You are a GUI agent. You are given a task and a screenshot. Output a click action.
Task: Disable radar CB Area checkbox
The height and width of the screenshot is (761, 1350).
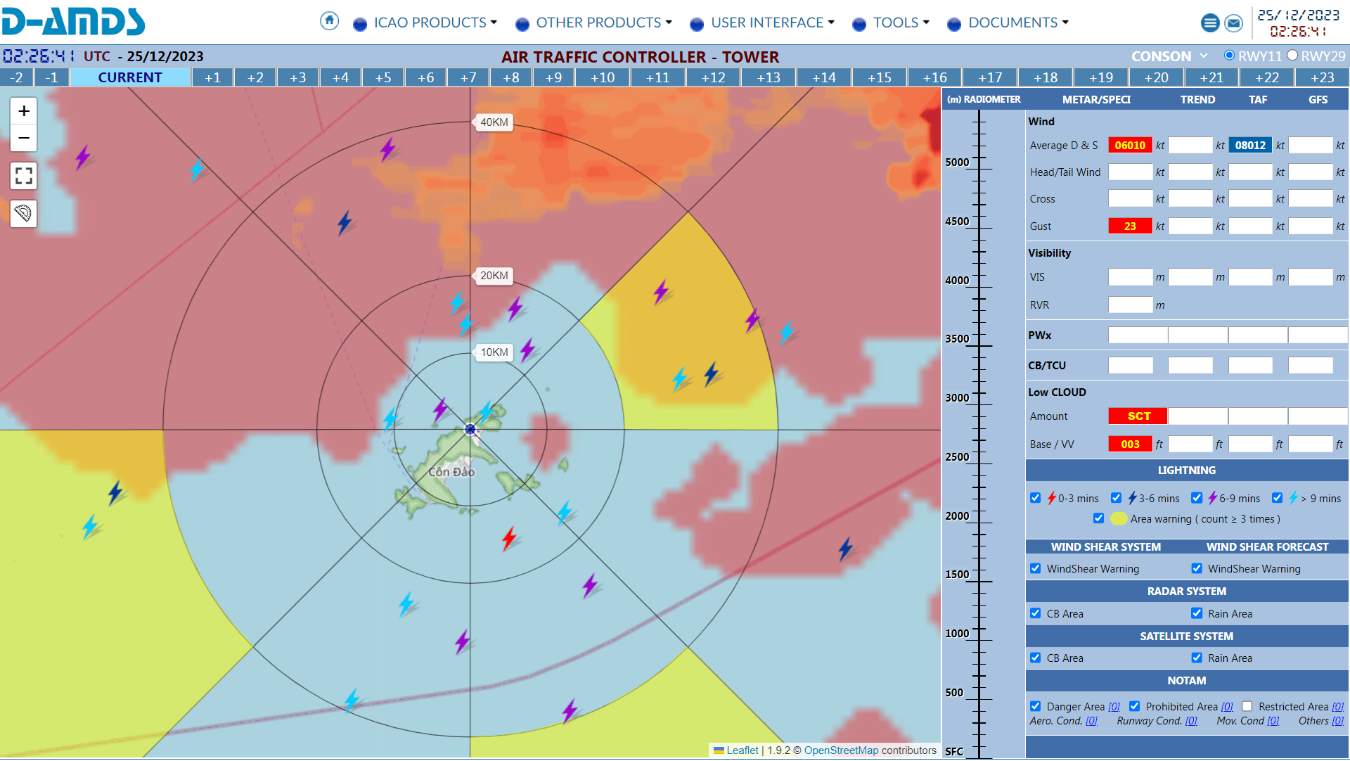pos(1035,613)
